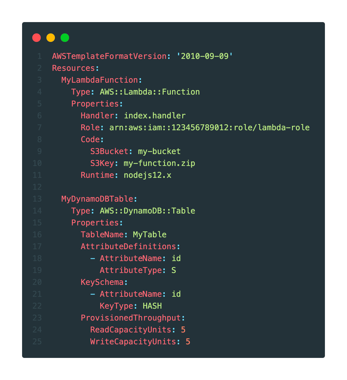Click the AWSTemplateFormatVersion key on line 1
The image size is (347, 380).
(x=109, y=56)
